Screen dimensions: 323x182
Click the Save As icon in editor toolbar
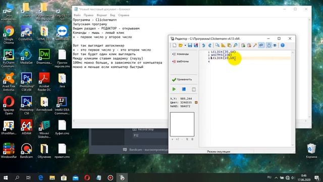[196, 45]
